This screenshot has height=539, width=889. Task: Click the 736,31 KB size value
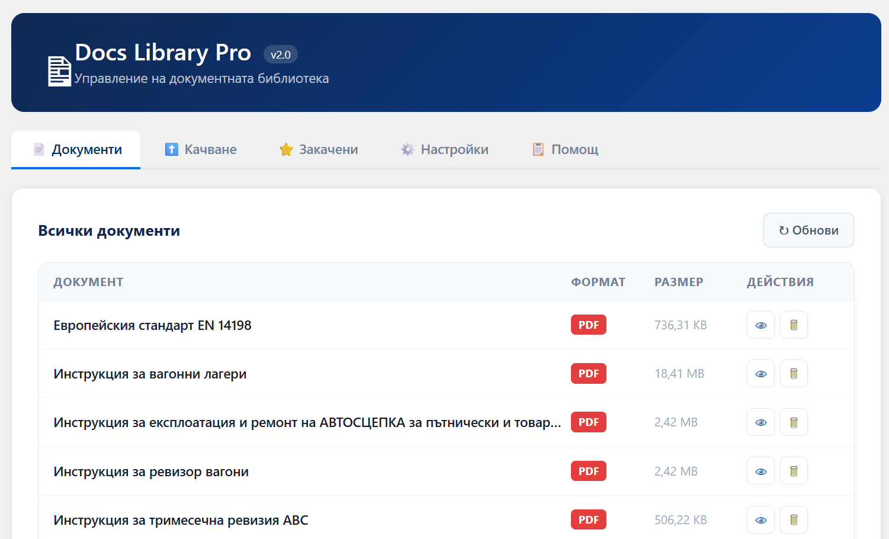pyautogui.click(x=681, y=325)
